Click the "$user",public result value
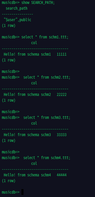95x197 pixels. pos(17,20)
